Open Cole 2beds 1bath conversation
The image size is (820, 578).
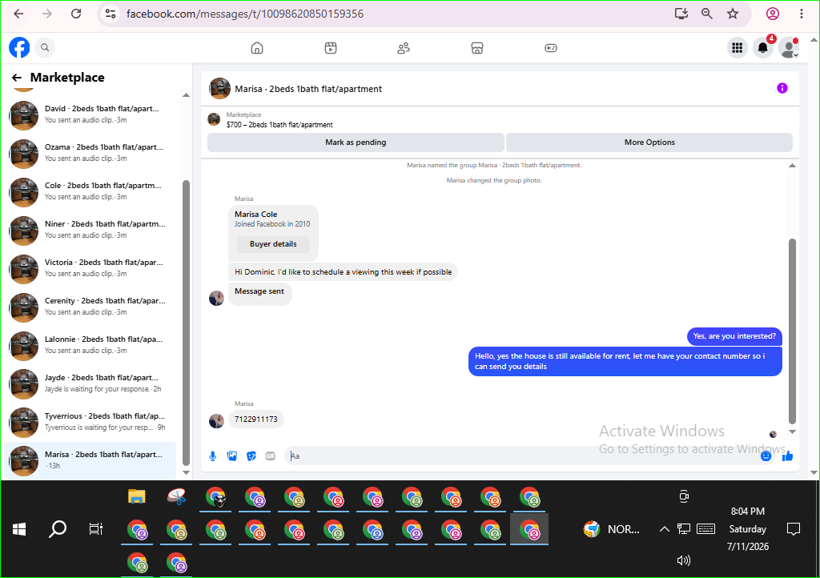91,191
